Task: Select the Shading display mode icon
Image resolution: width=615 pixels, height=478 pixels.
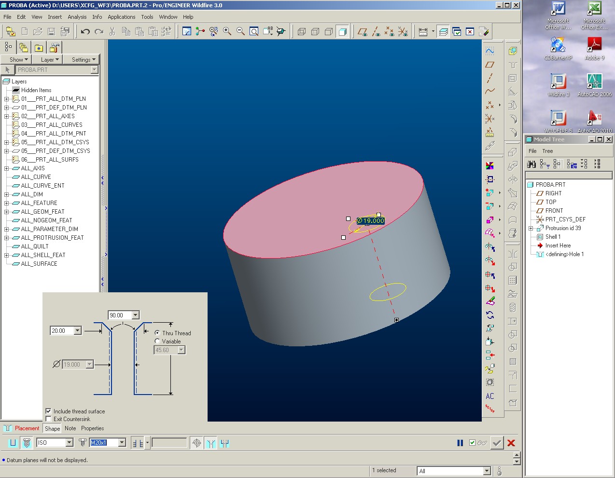Action: pos(342,32)
